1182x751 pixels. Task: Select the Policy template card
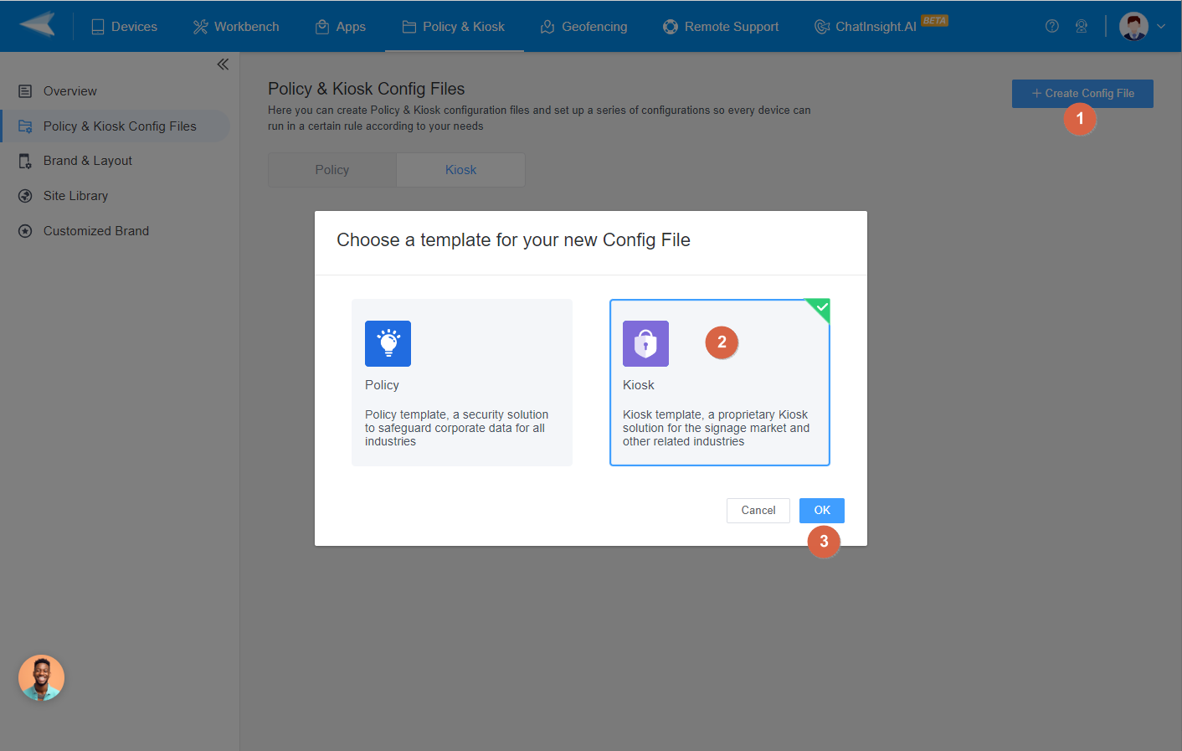click(461, 382)
